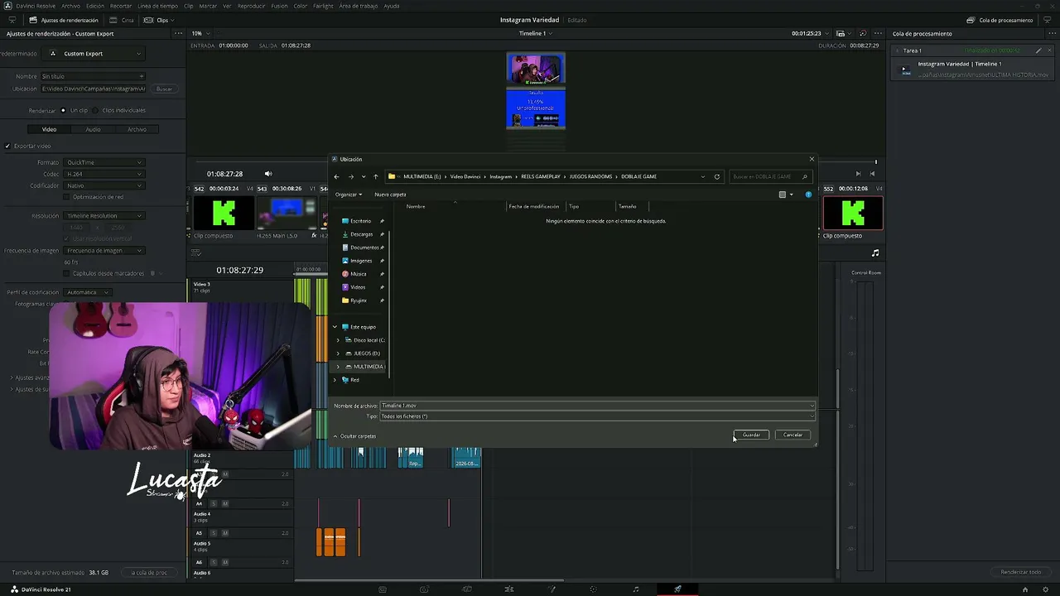This screenshot has width=1060, height=596.
Task: Expand the Disco local (C:) node
Action: 338,340
